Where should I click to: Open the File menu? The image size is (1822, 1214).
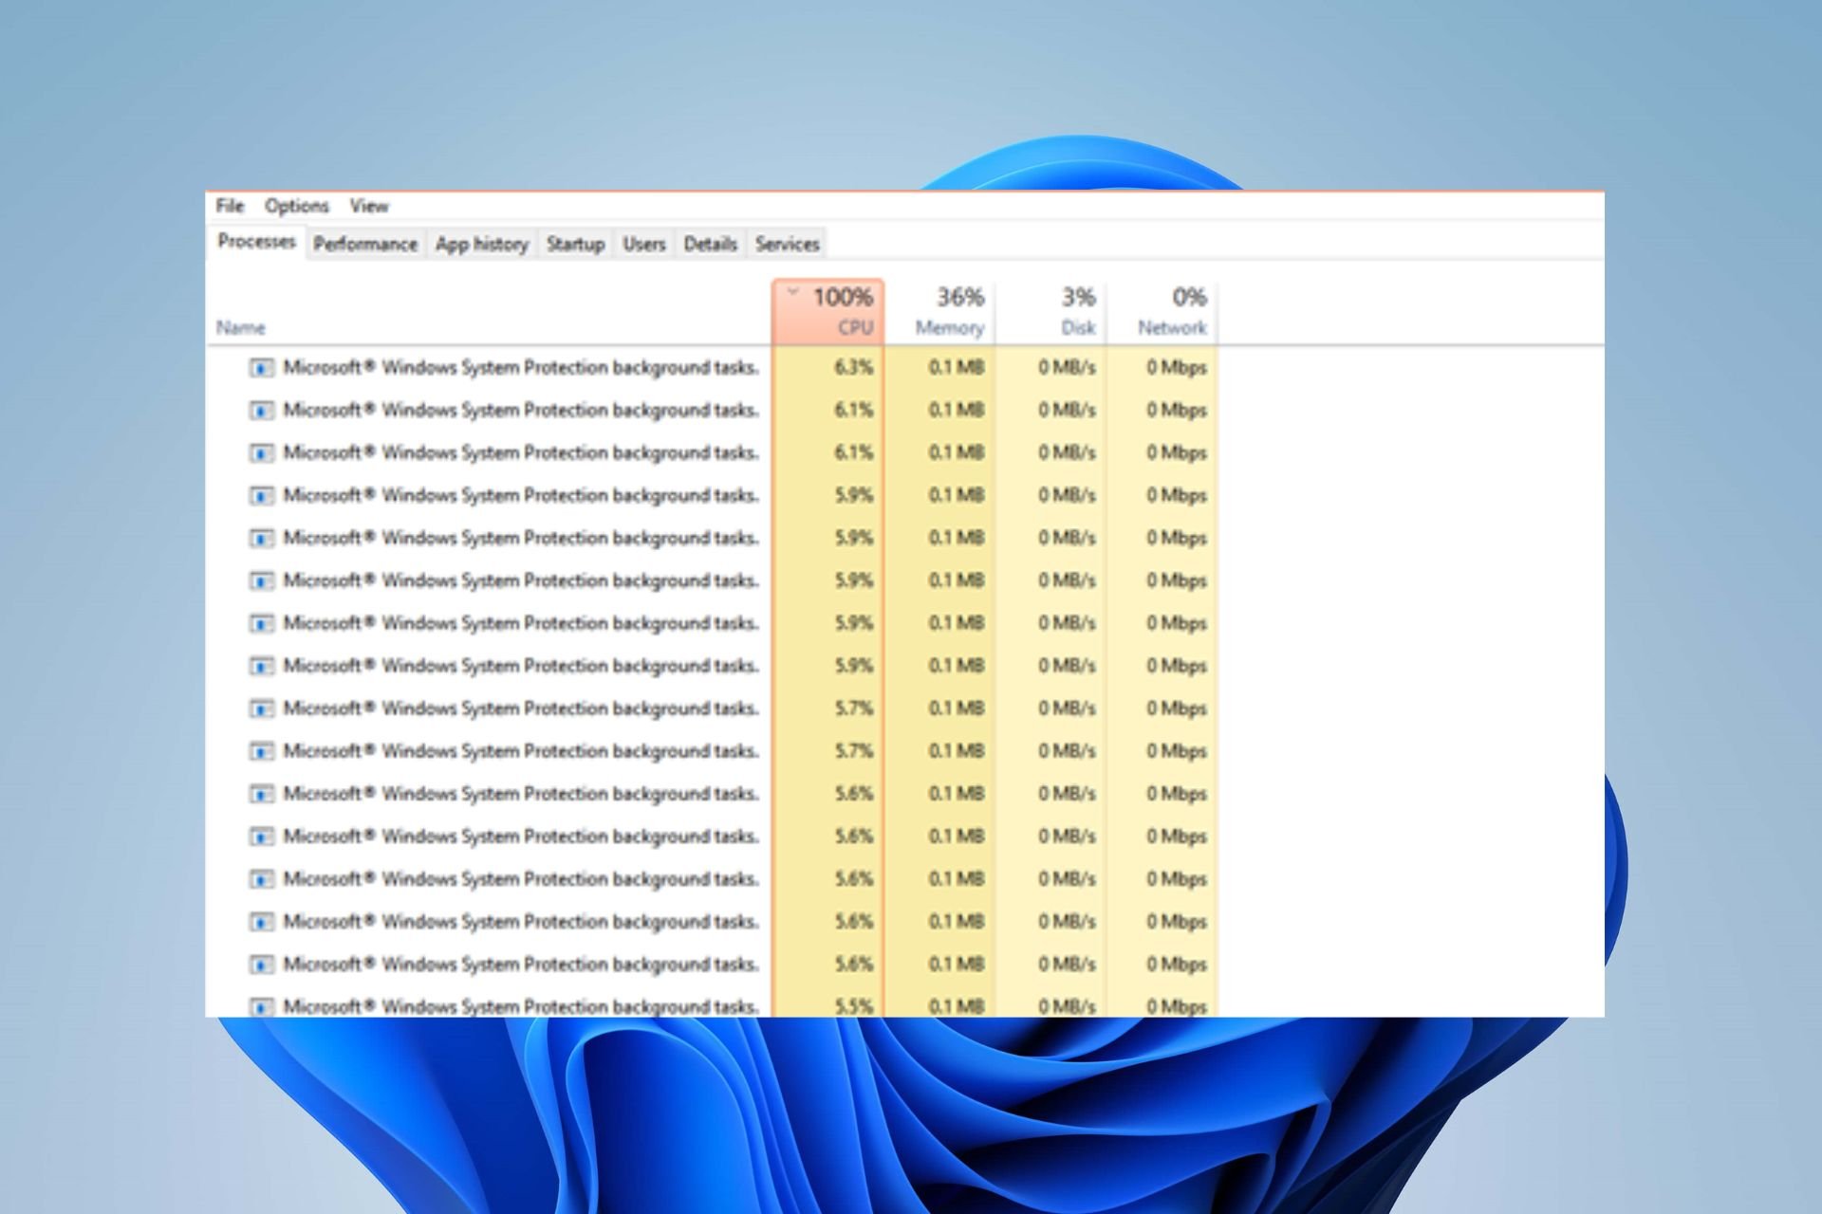point(230,206)
